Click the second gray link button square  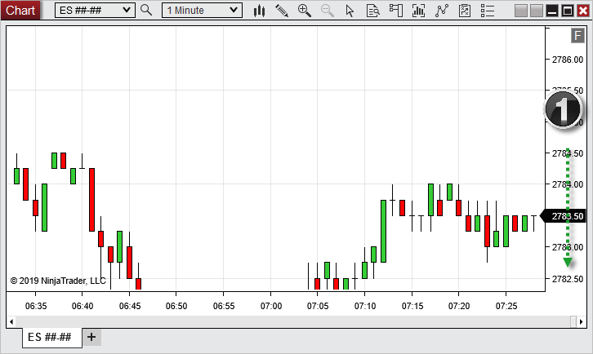pyautogui.click(x=537, y=11)
